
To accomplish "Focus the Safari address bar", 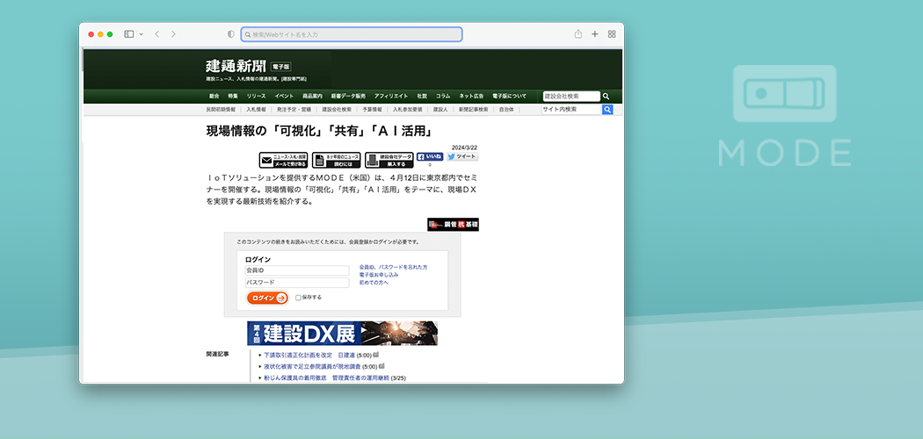I will click(352, 34).
